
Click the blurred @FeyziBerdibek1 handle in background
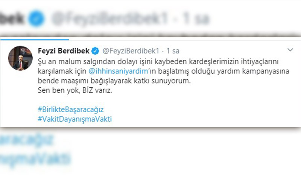pos(110,19)
